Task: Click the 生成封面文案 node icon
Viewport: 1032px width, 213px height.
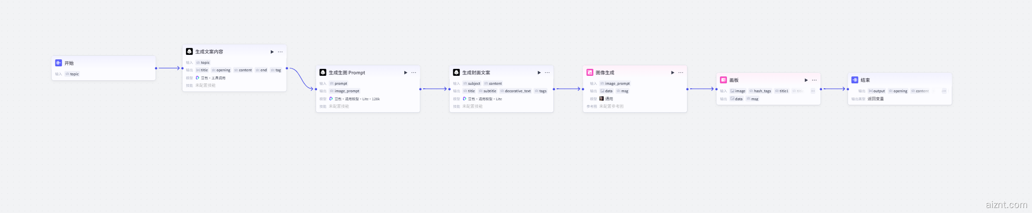Action: tap(456, 72)
